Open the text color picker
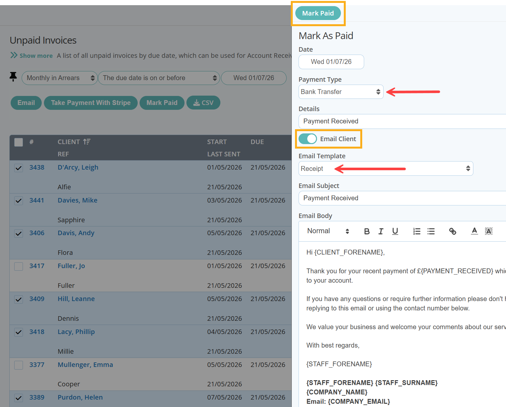This screenshot has width=506, height=407. click(x=474, y=231)
